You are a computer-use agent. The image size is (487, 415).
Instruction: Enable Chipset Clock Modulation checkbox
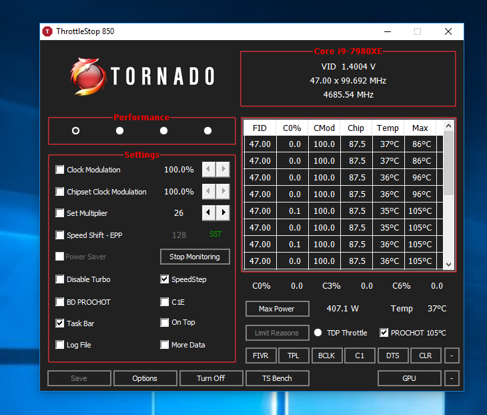click(59, 191)
